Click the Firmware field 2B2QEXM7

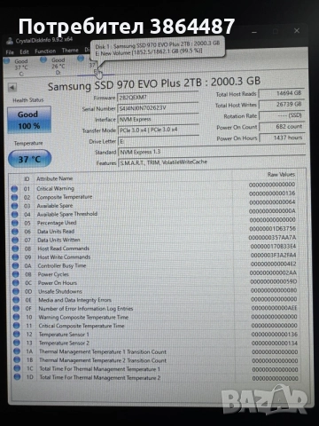(x=158, y=98)
